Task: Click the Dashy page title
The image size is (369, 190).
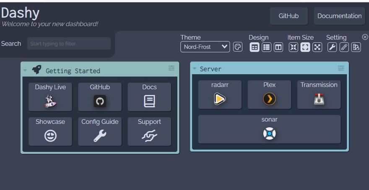Action: click(20, 13)
